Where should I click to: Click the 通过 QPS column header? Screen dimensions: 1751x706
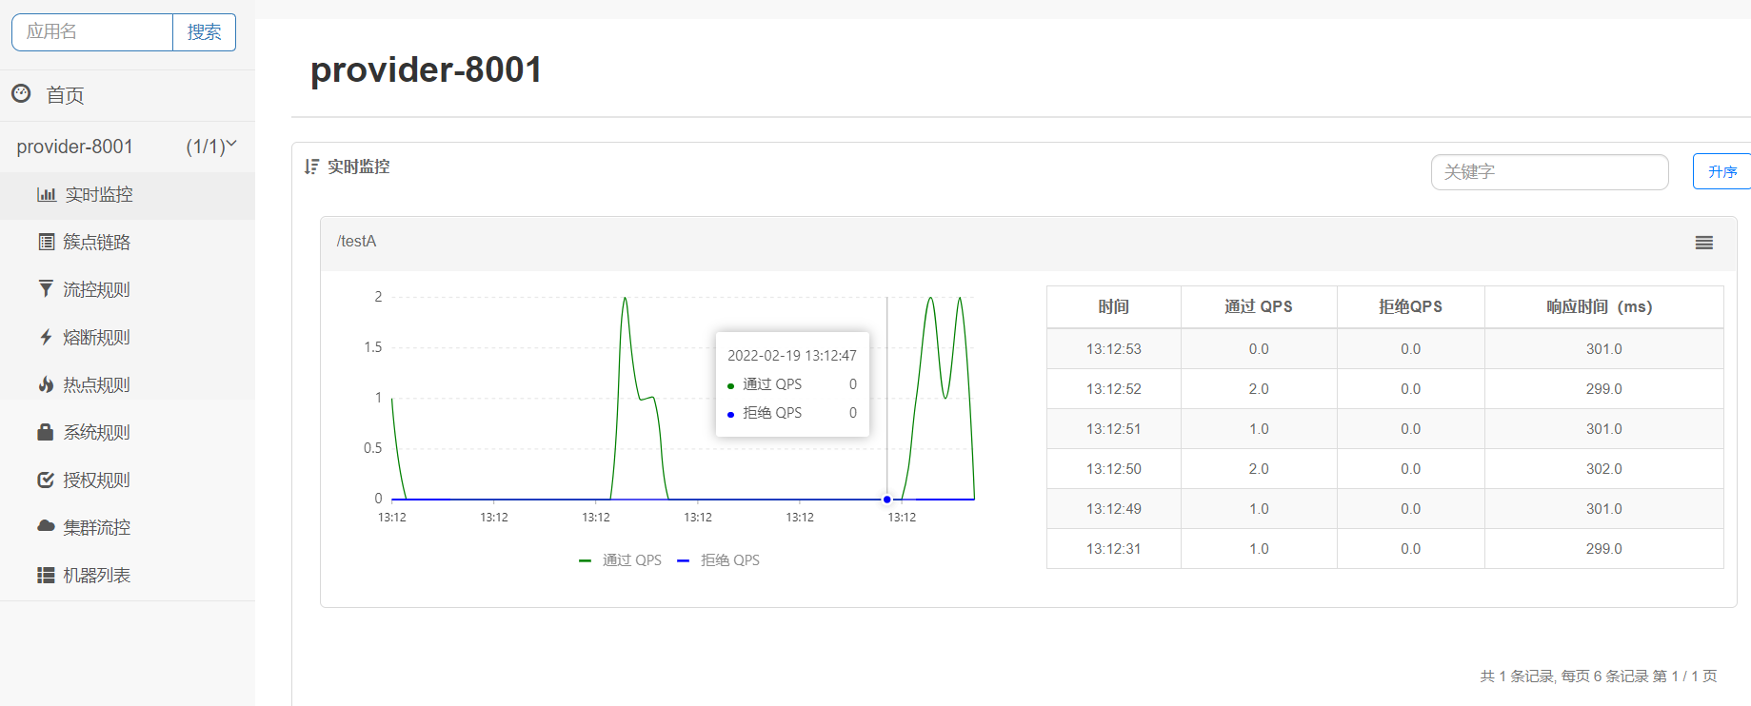pyautogui.click(x=1259, y=306)
